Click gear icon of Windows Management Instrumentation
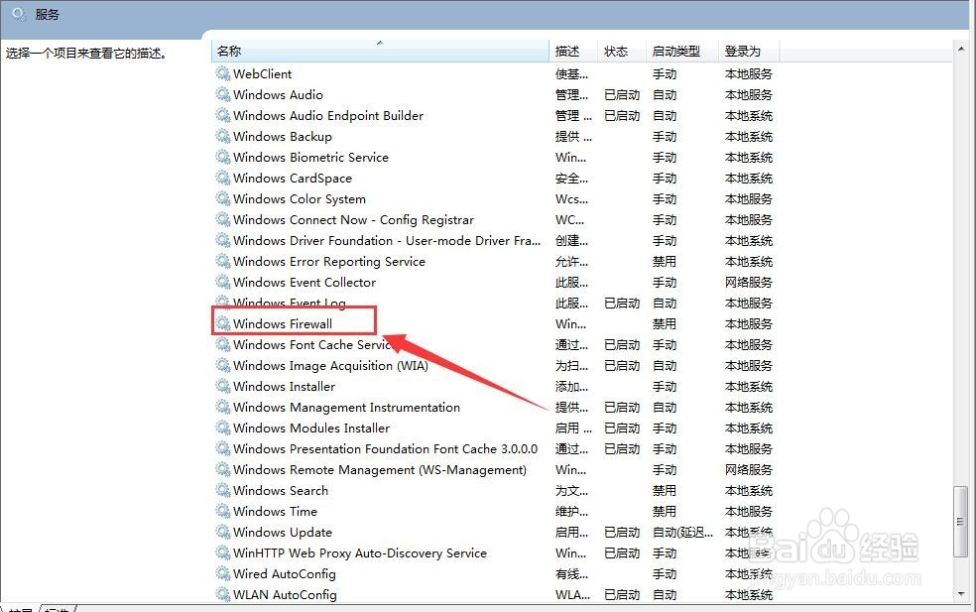This screenshot has width=976, height=612. click(223, 407)
